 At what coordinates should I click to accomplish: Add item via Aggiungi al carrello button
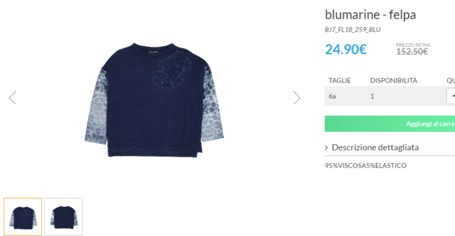coord(390,124)
